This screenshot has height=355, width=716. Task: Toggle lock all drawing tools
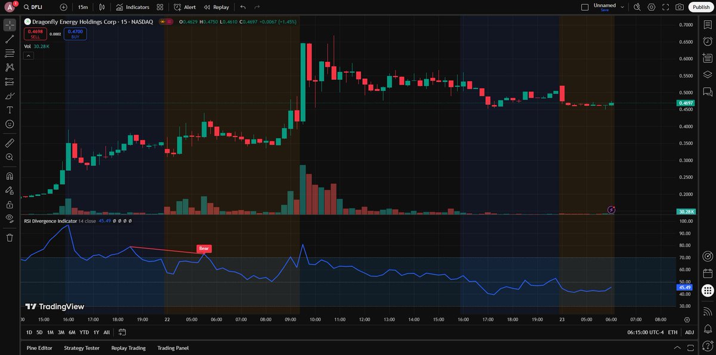coord(10,204)
